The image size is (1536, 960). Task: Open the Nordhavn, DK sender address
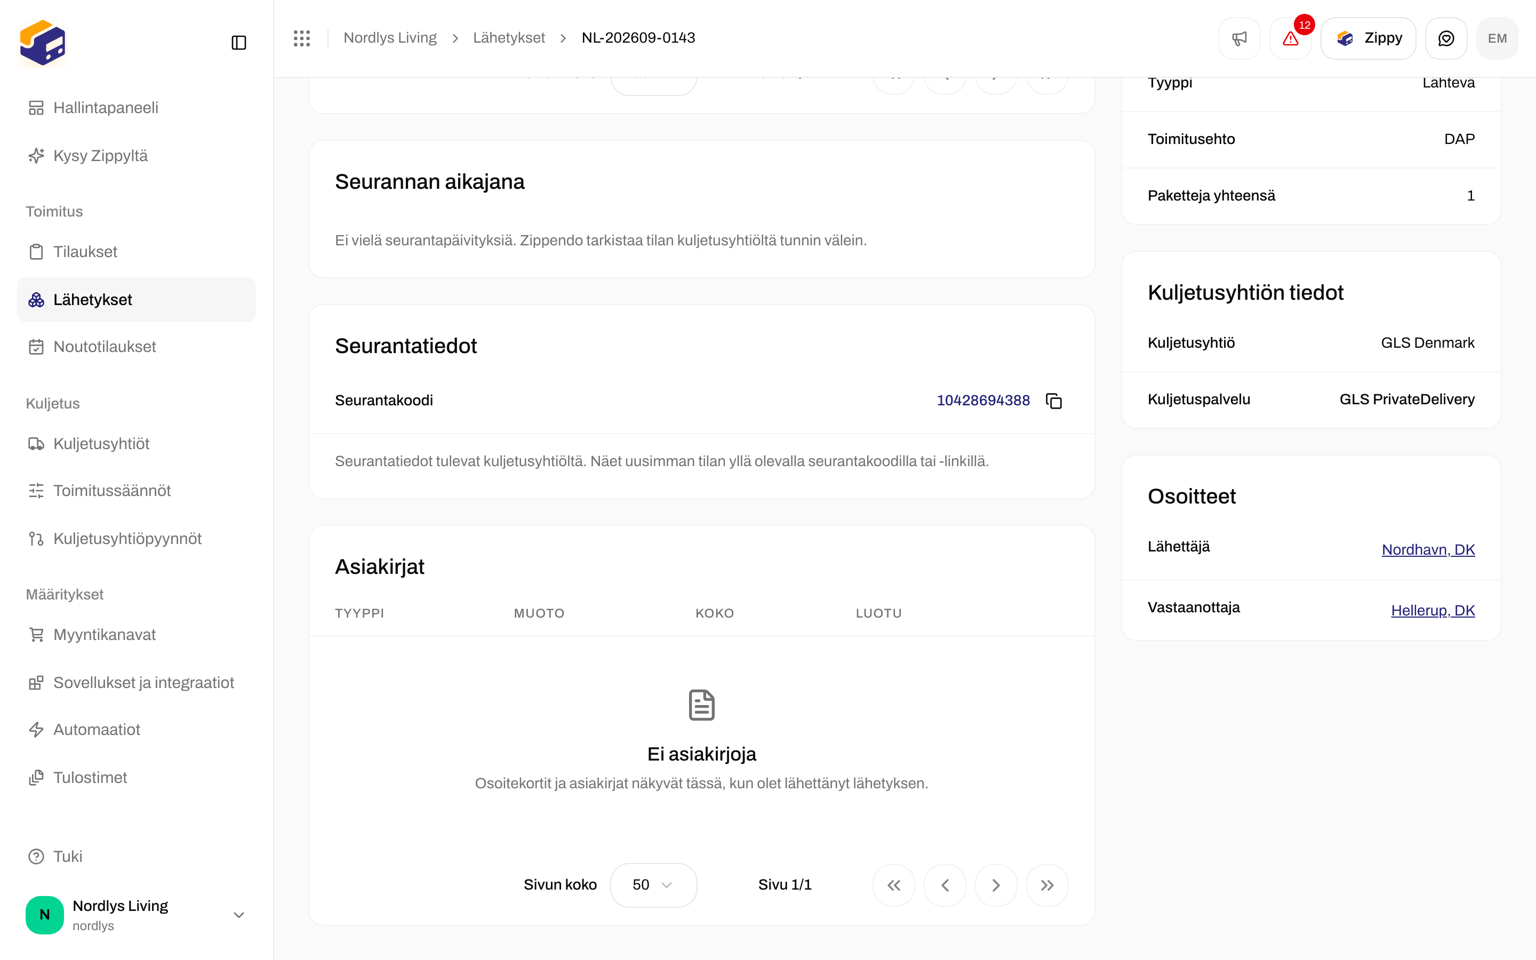(x=1428, y=550)
